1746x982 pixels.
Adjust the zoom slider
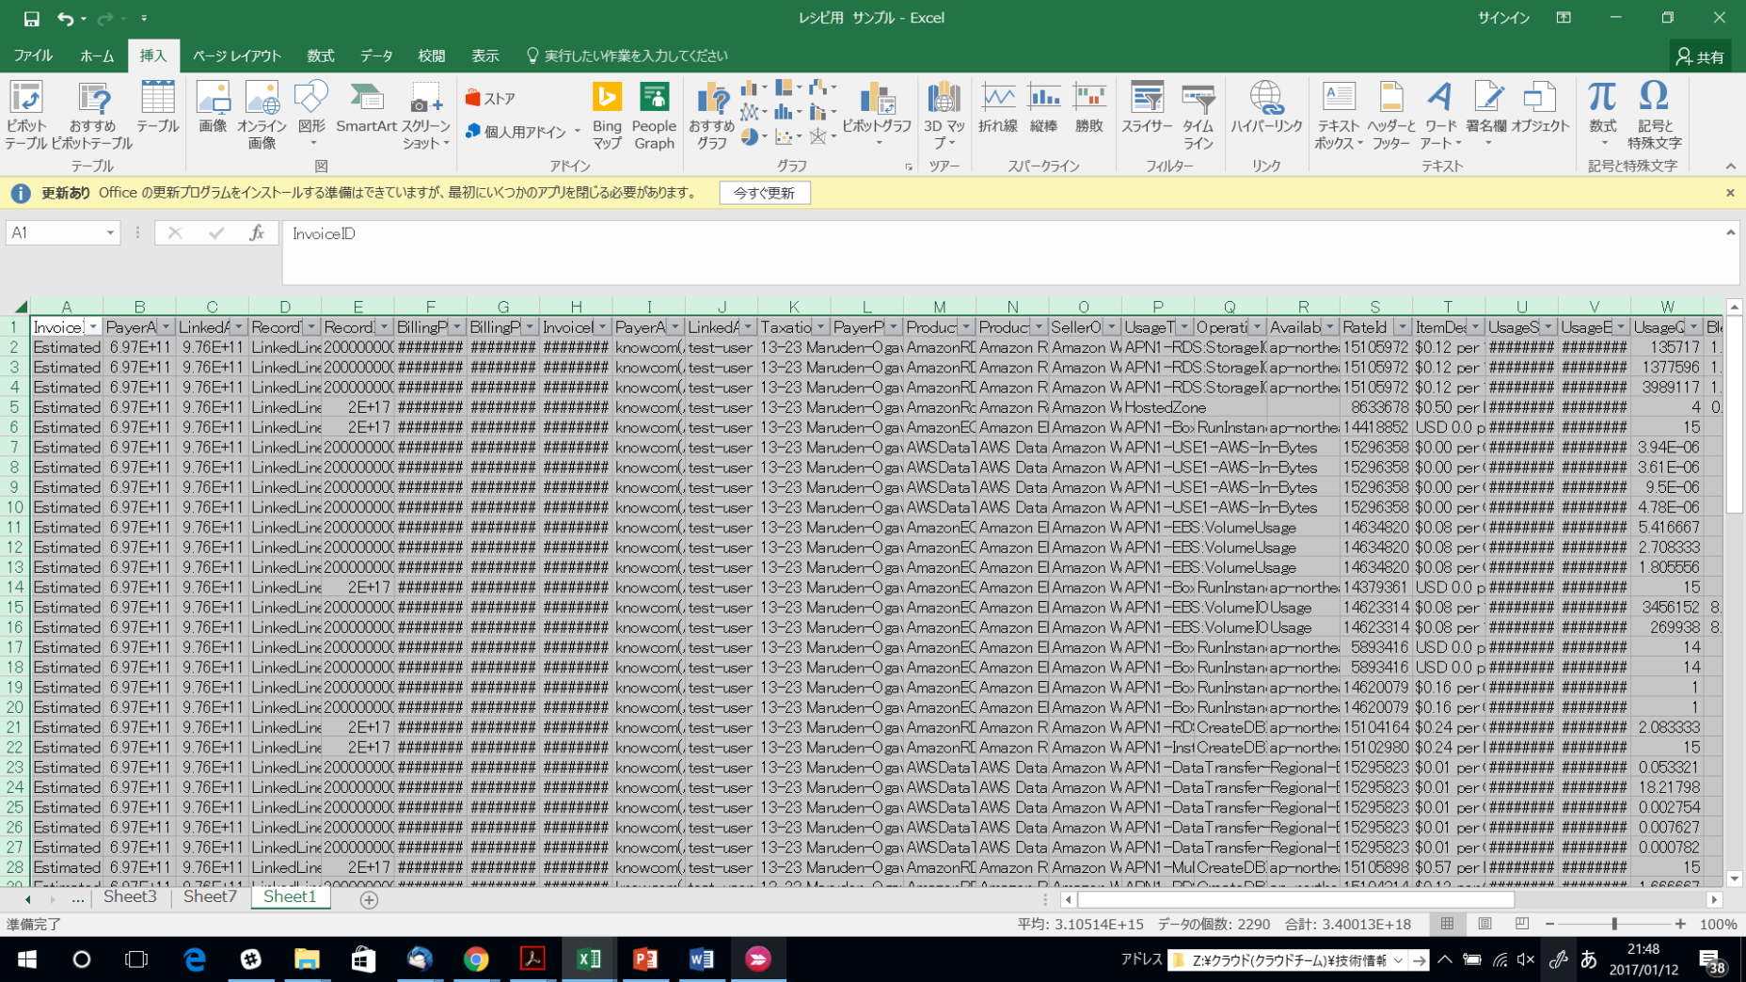click(1614, 924)
